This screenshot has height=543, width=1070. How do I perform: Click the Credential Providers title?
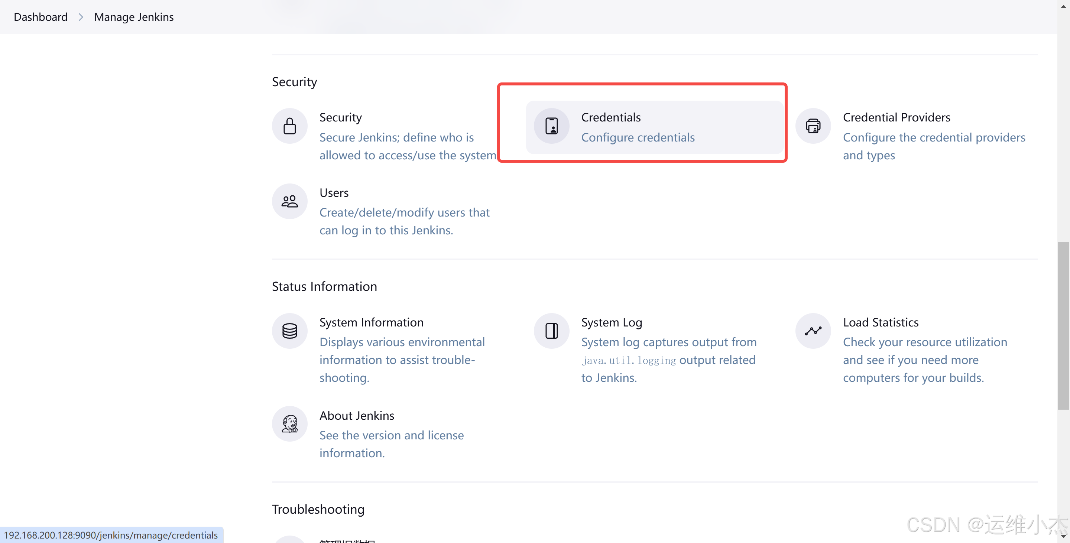[896, 117]
